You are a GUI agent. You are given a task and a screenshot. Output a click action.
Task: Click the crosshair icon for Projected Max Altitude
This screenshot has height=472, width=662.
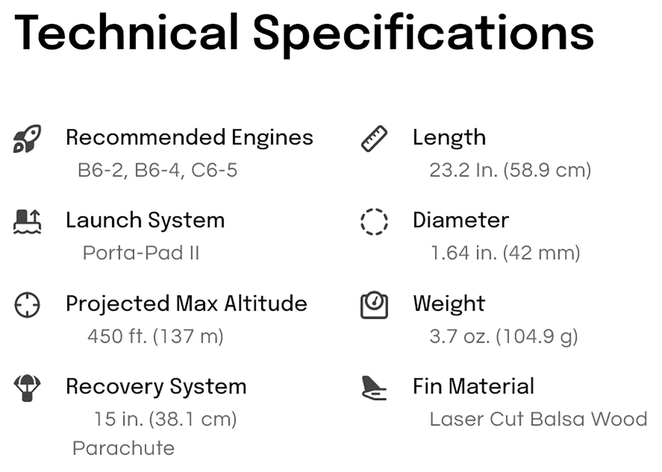(x=27, y=305)
